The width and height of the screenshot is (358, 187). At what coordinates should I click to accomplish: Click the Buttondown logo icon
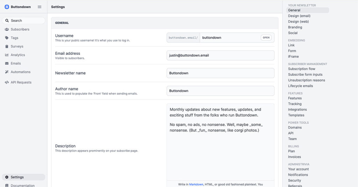pos(7,7)
